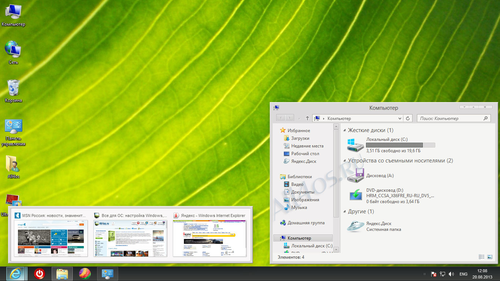Viewport: 500px width, 281px height.
Task: Click the C: drive capacity usage bar
Action: tap(400, 145)
